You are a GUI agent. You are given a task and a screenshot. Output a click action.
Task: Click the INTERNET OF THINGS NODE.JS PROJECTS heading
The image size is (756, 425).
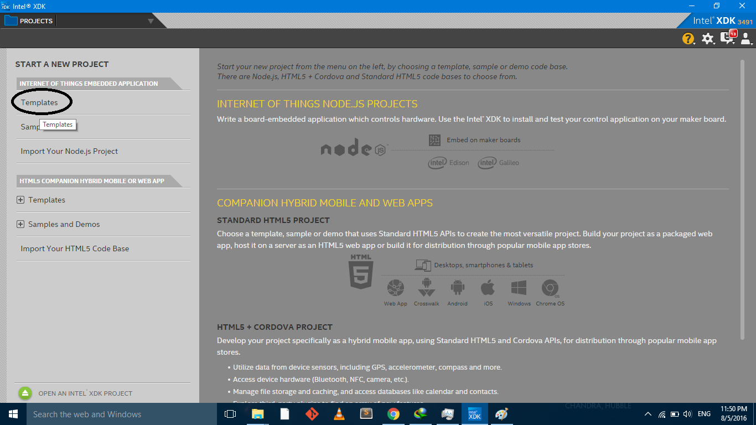tap(317, 104)
